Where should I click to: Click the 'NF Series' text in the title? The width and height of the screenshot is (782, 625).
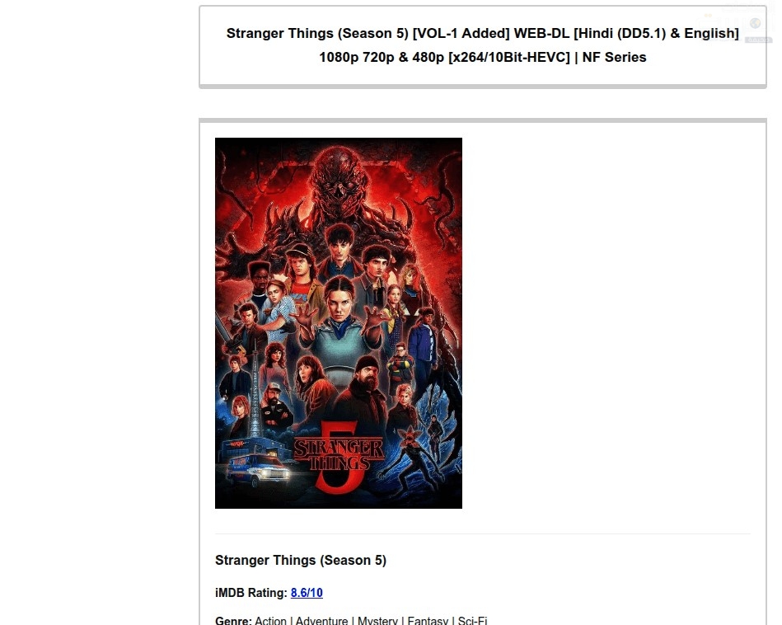tap(614, 57)
